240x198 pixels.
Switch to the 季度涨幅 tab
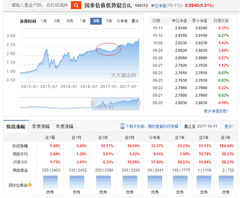coord(41,126)
